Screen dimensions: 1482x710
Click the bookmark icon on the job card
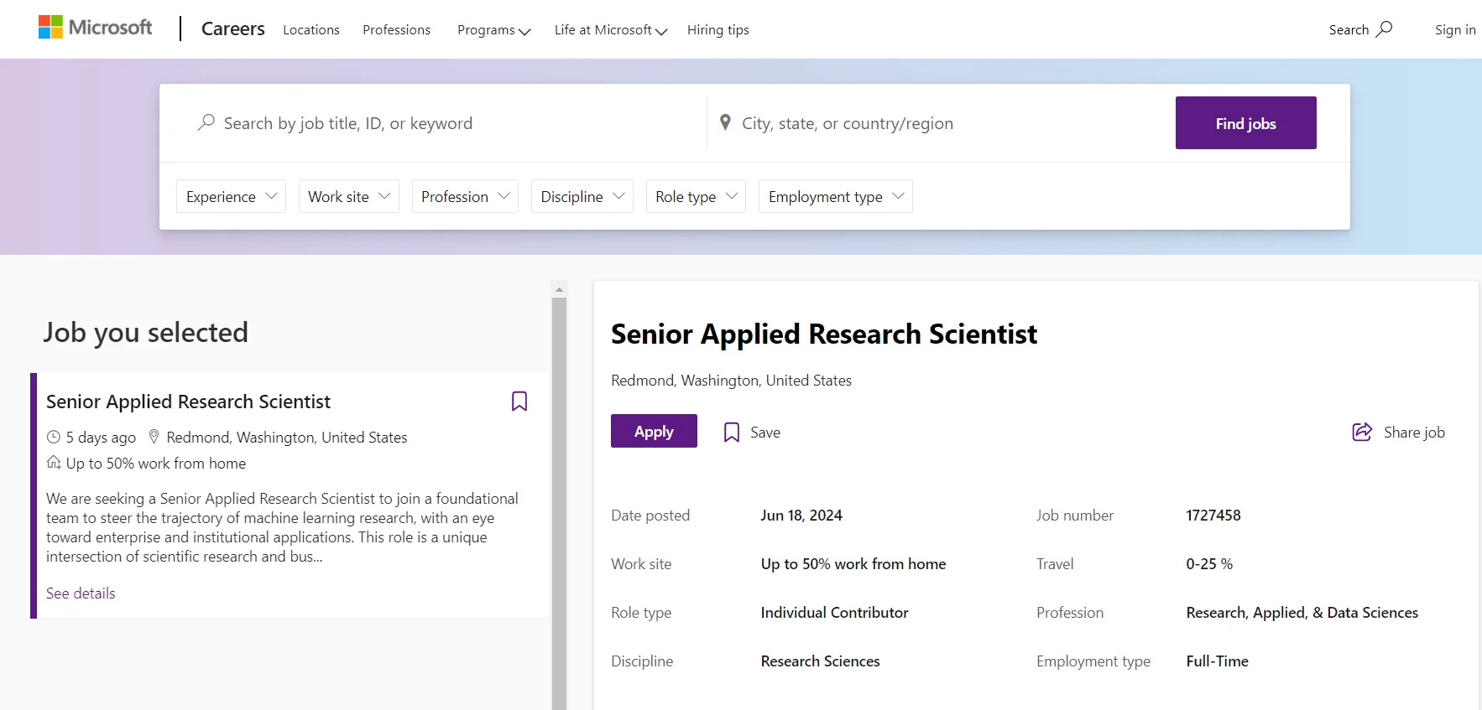[x=519, y=402]
